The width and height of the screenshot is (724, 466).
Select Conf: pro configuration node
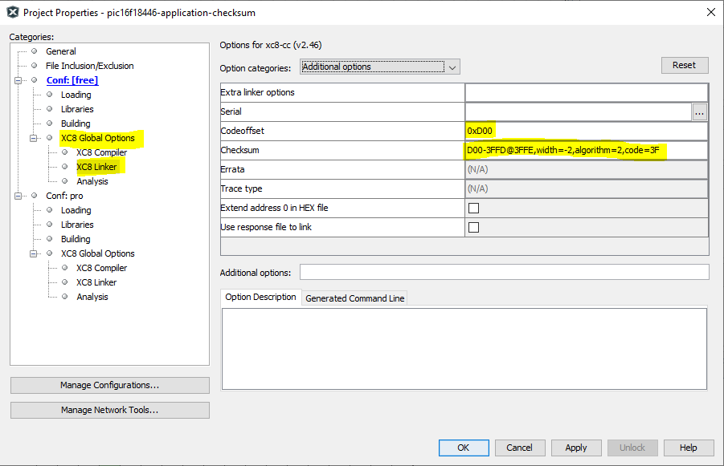coord(64,196)
